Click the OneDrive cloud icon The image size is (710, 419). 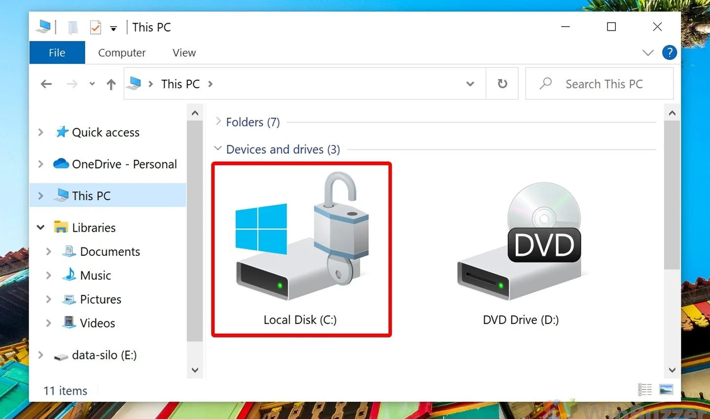tap(61, 164)
